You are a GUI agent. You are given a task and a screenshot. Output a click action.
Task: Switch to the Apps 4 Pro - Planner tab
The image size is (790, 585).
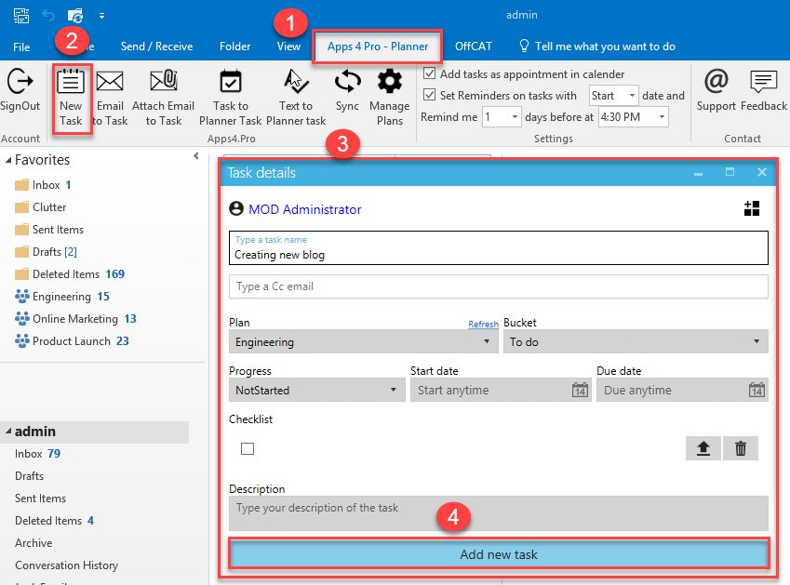point(377,47)
